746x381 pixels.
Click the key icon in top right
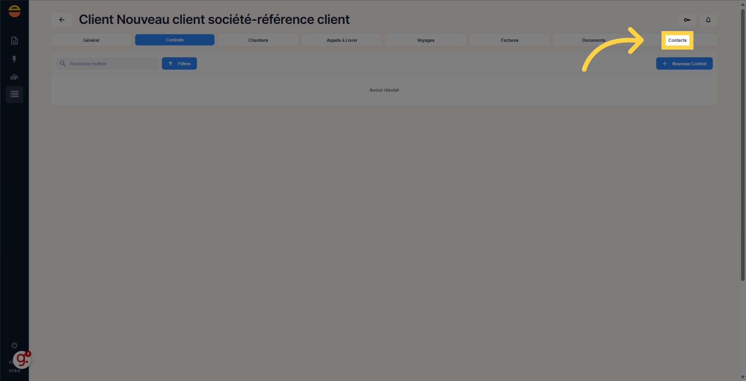point(687,20)
